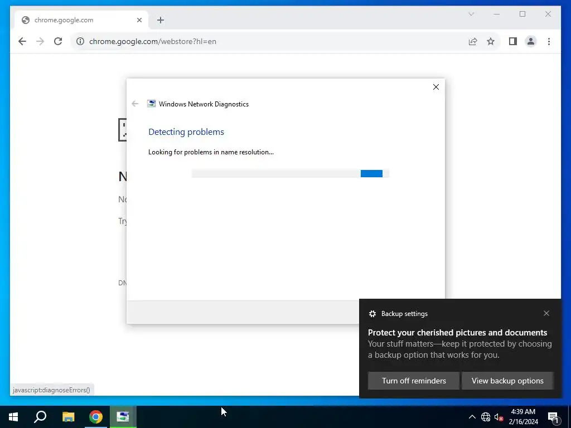Dismiss the Backup settings notification
Viewport: 571px width, 428px height.
coord(546,313)
